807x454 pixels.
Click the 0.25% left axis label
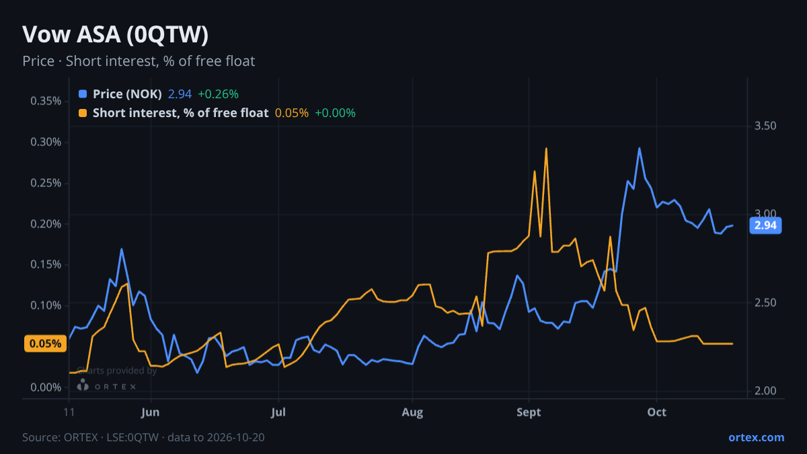point(46,183)
